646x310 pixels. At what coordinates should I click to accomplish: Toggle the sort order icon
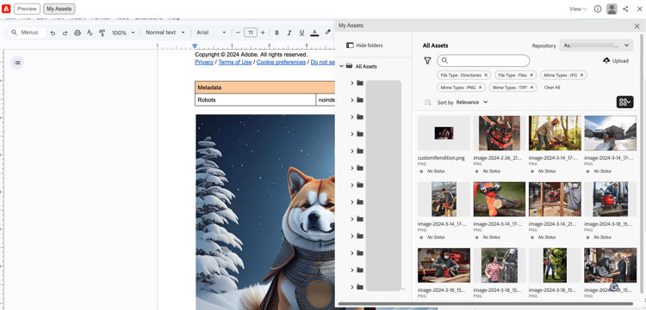[427, 102]
